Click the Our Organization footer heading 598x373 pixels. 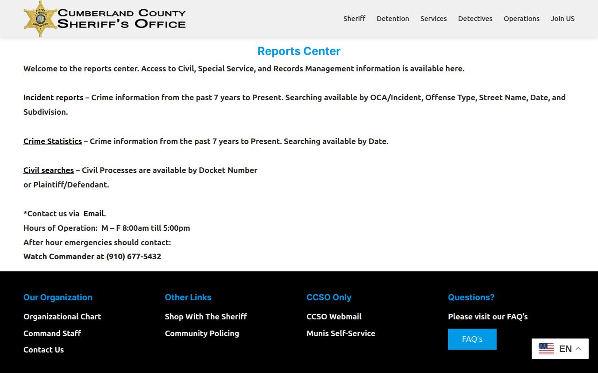pos(58,297)
